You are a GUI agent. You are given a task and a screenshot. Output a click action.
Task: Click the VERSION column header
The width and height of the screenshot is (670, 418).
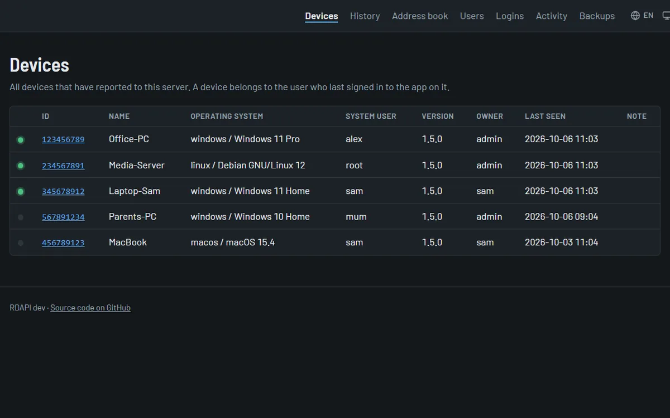(x=438, y=116)
